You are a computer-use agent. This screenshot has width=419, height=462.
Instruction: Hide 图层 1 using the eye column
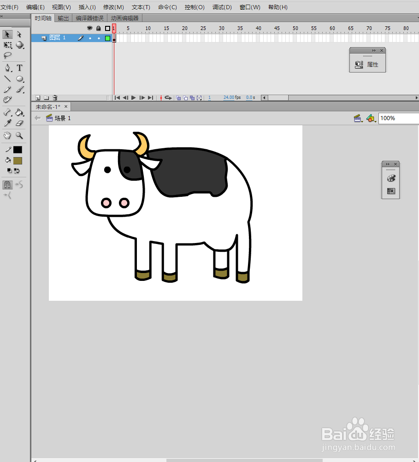[90, 38]
